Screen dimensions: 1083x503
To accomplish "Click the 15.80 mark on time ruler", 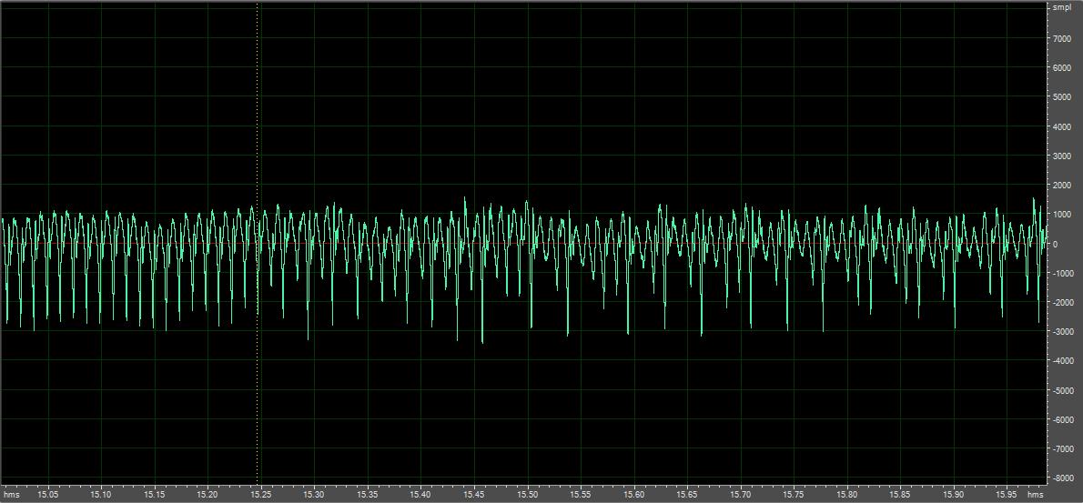I will click(x=846, y=495).
